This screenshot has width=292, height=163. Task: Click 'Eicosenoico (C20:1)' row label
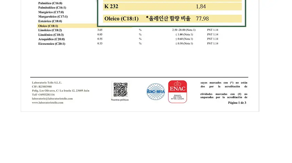[52, 44]
